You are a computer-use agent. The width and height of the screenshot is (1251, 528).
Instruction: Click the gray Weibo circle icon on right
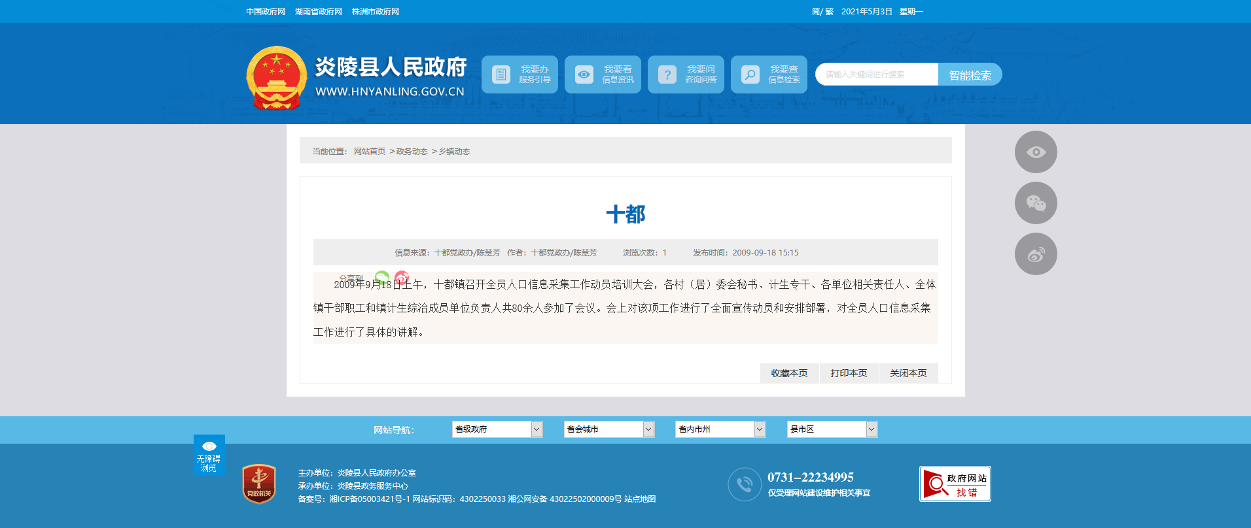1035,254
